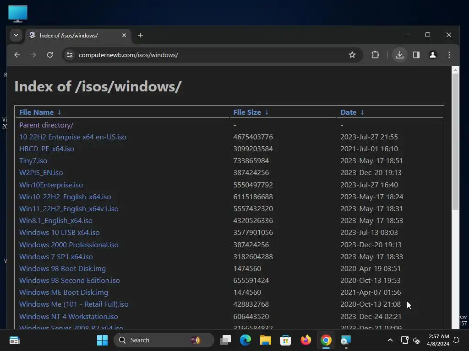The height and width of the screenshot is (351, 469).
Task: Go back to the previous page
Action: click(17, 55)
